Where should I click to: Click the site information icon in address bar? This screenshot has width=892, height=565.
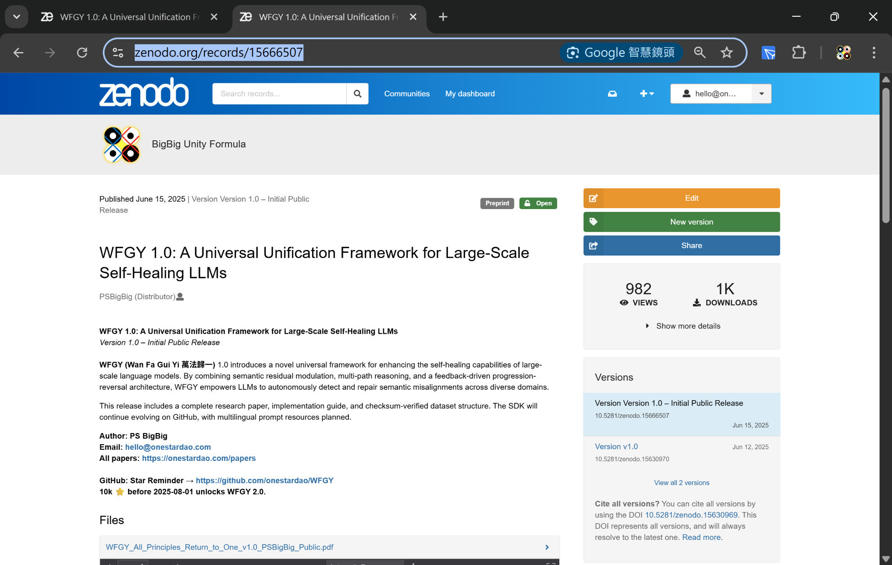pyautogui.click(x=118, y=53)
